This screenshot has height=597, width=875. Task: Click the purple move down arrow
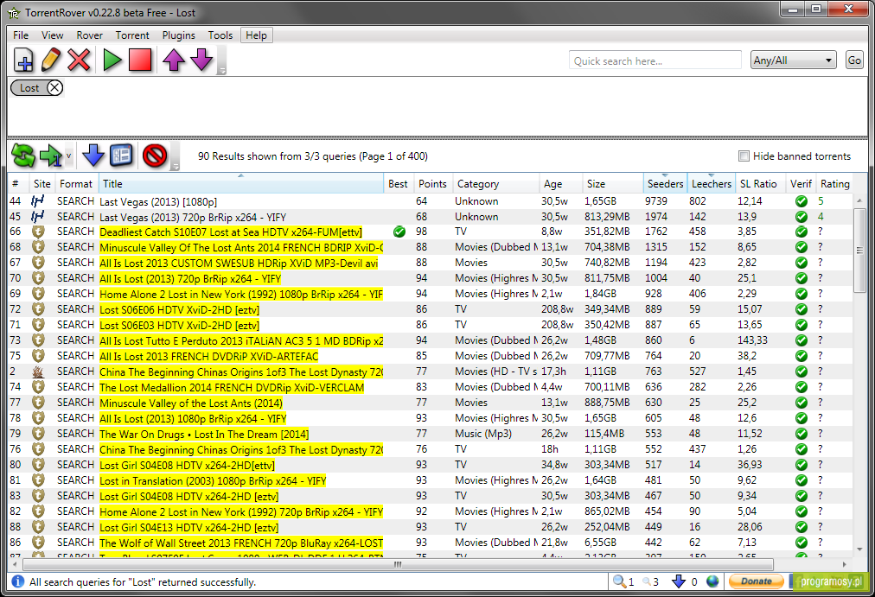tap(201, 60)
